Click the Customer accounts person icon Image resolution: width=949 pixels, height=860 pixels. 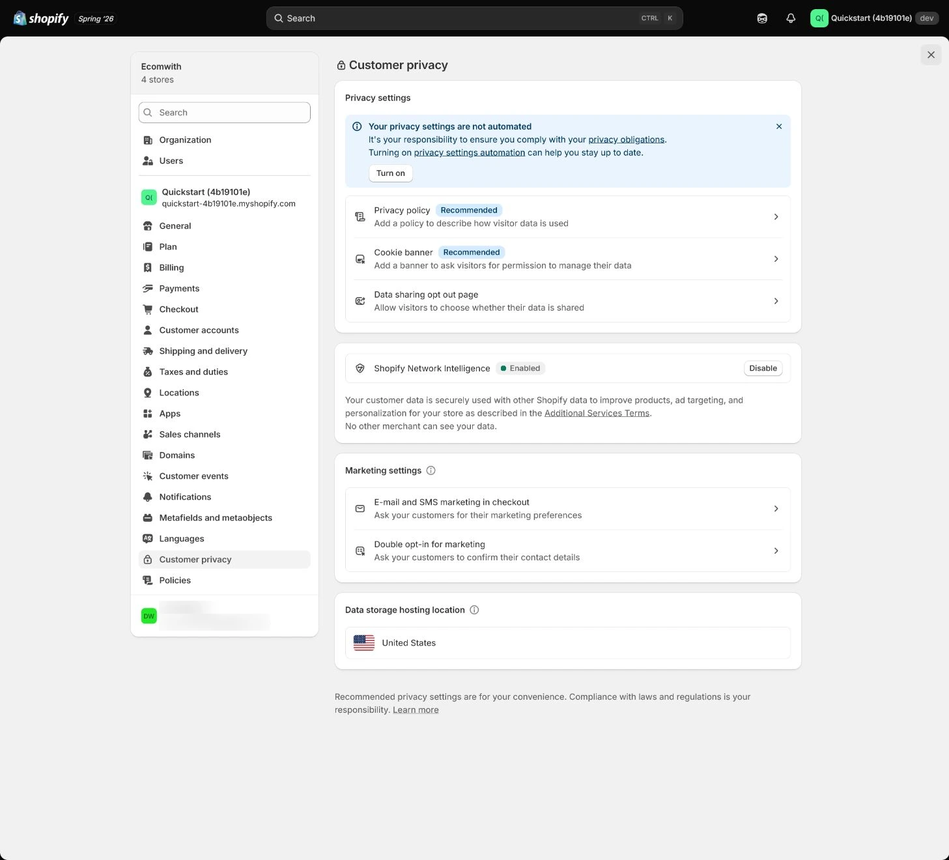coord(148,330)
